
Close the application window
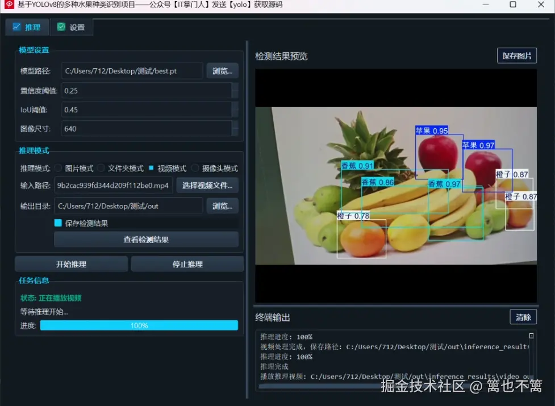pos(541,5)
